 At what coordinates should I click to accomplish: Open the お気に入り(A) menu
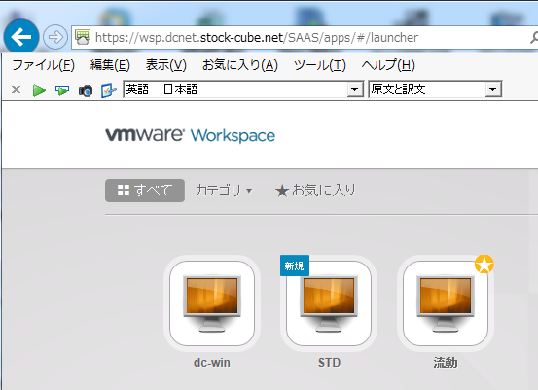click(240, 65)
